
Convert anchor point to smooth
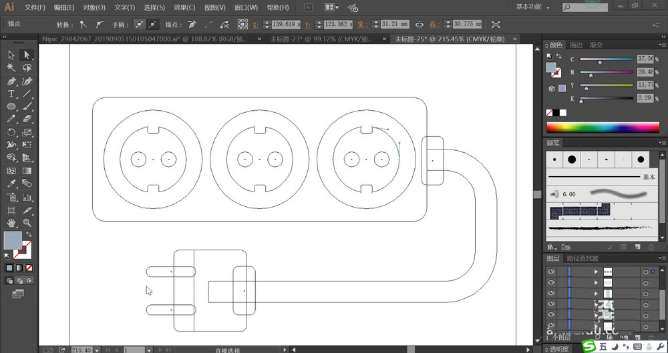point(100,25)
